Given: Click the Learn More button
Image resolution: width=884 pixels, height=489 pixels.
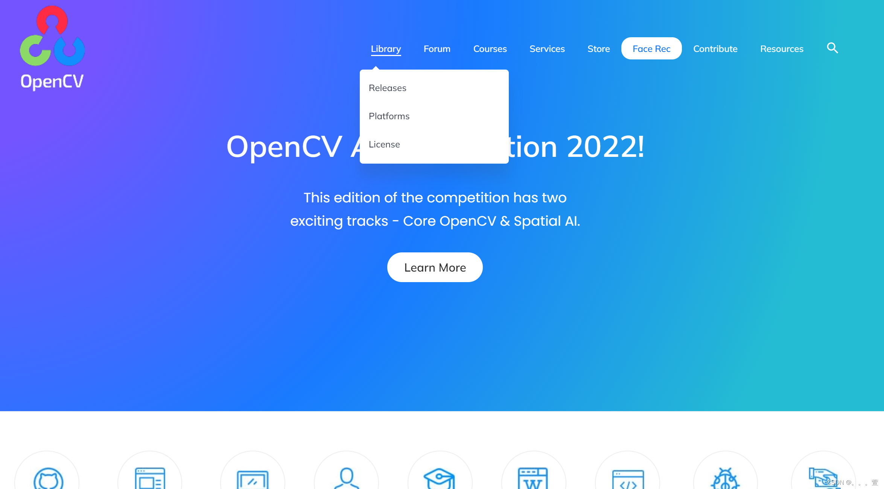Looking at the screenshot, I should (x=435, y=267).
